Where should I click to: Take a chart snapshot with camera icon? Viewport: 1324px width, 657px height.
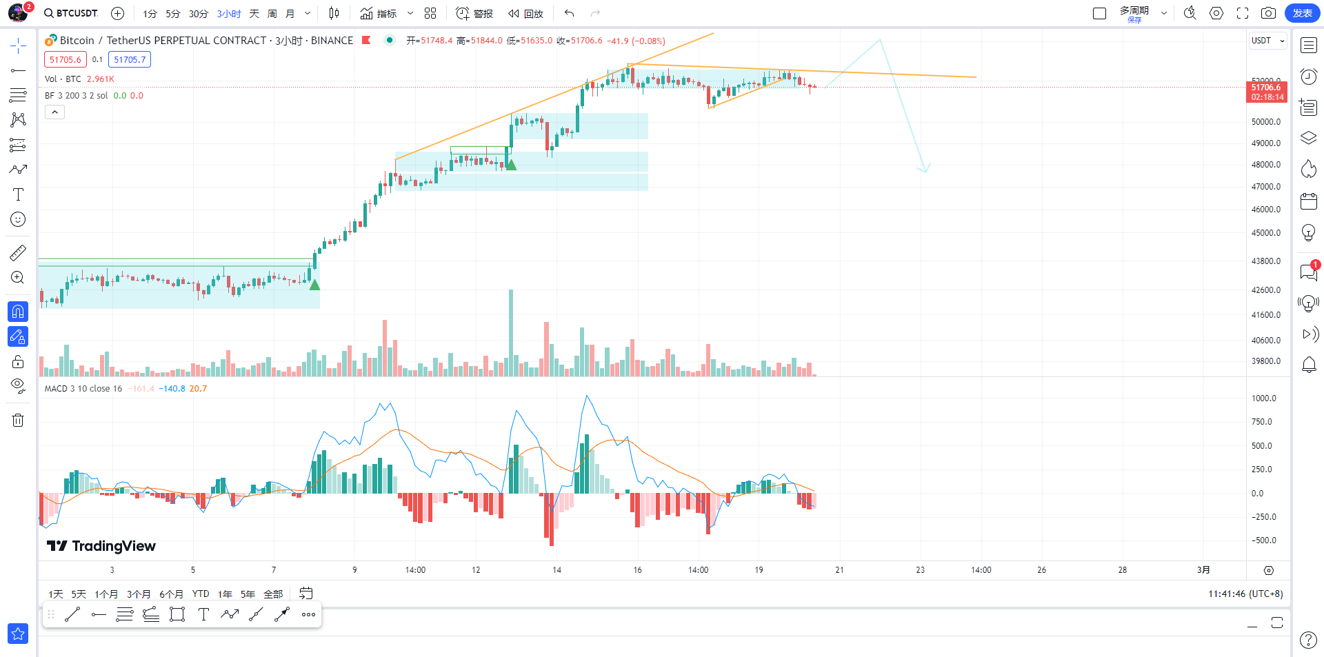[x=1268, y=13]
